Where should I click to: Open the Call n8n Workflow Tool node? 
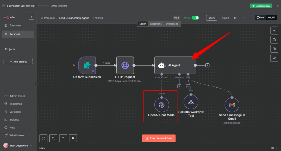pos(191,102)
